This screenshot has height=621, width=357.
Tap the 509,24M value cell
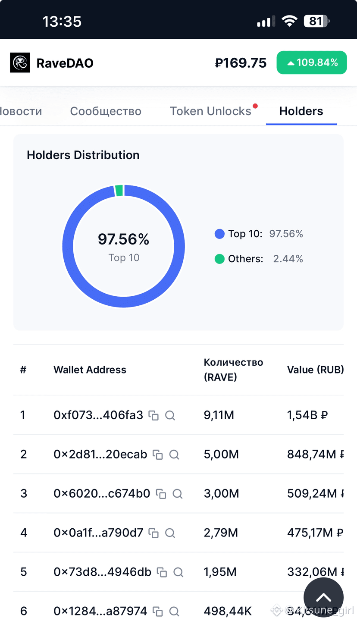(316, 494)
